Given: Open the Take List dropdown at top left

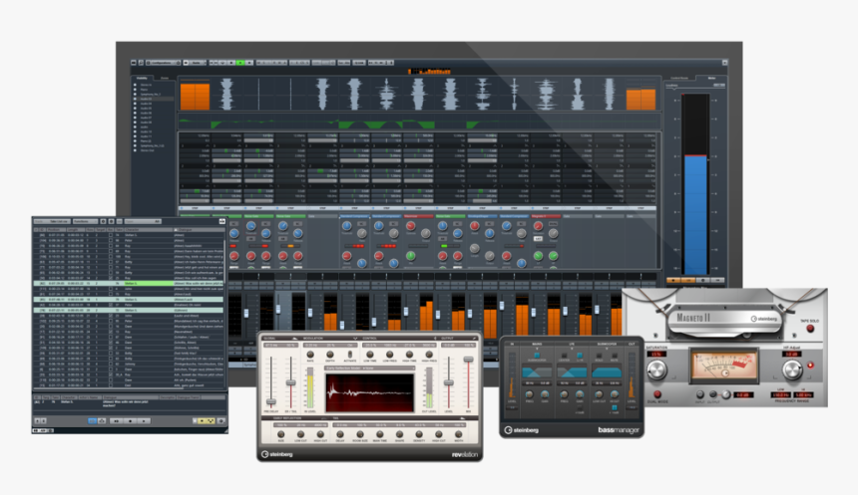Looking at the screenshot, I should click(52, 221).
